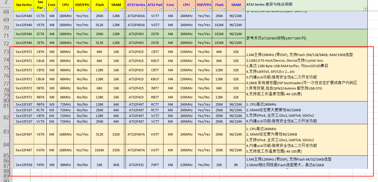Screen dimensions: 378x182
Task: Open Core filter dropdown in orange AT32 header
Action: (x=175, y=9)
